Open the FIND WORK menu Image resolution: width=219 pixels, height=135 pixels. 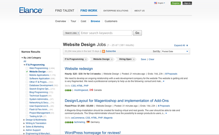coord(89,11)
